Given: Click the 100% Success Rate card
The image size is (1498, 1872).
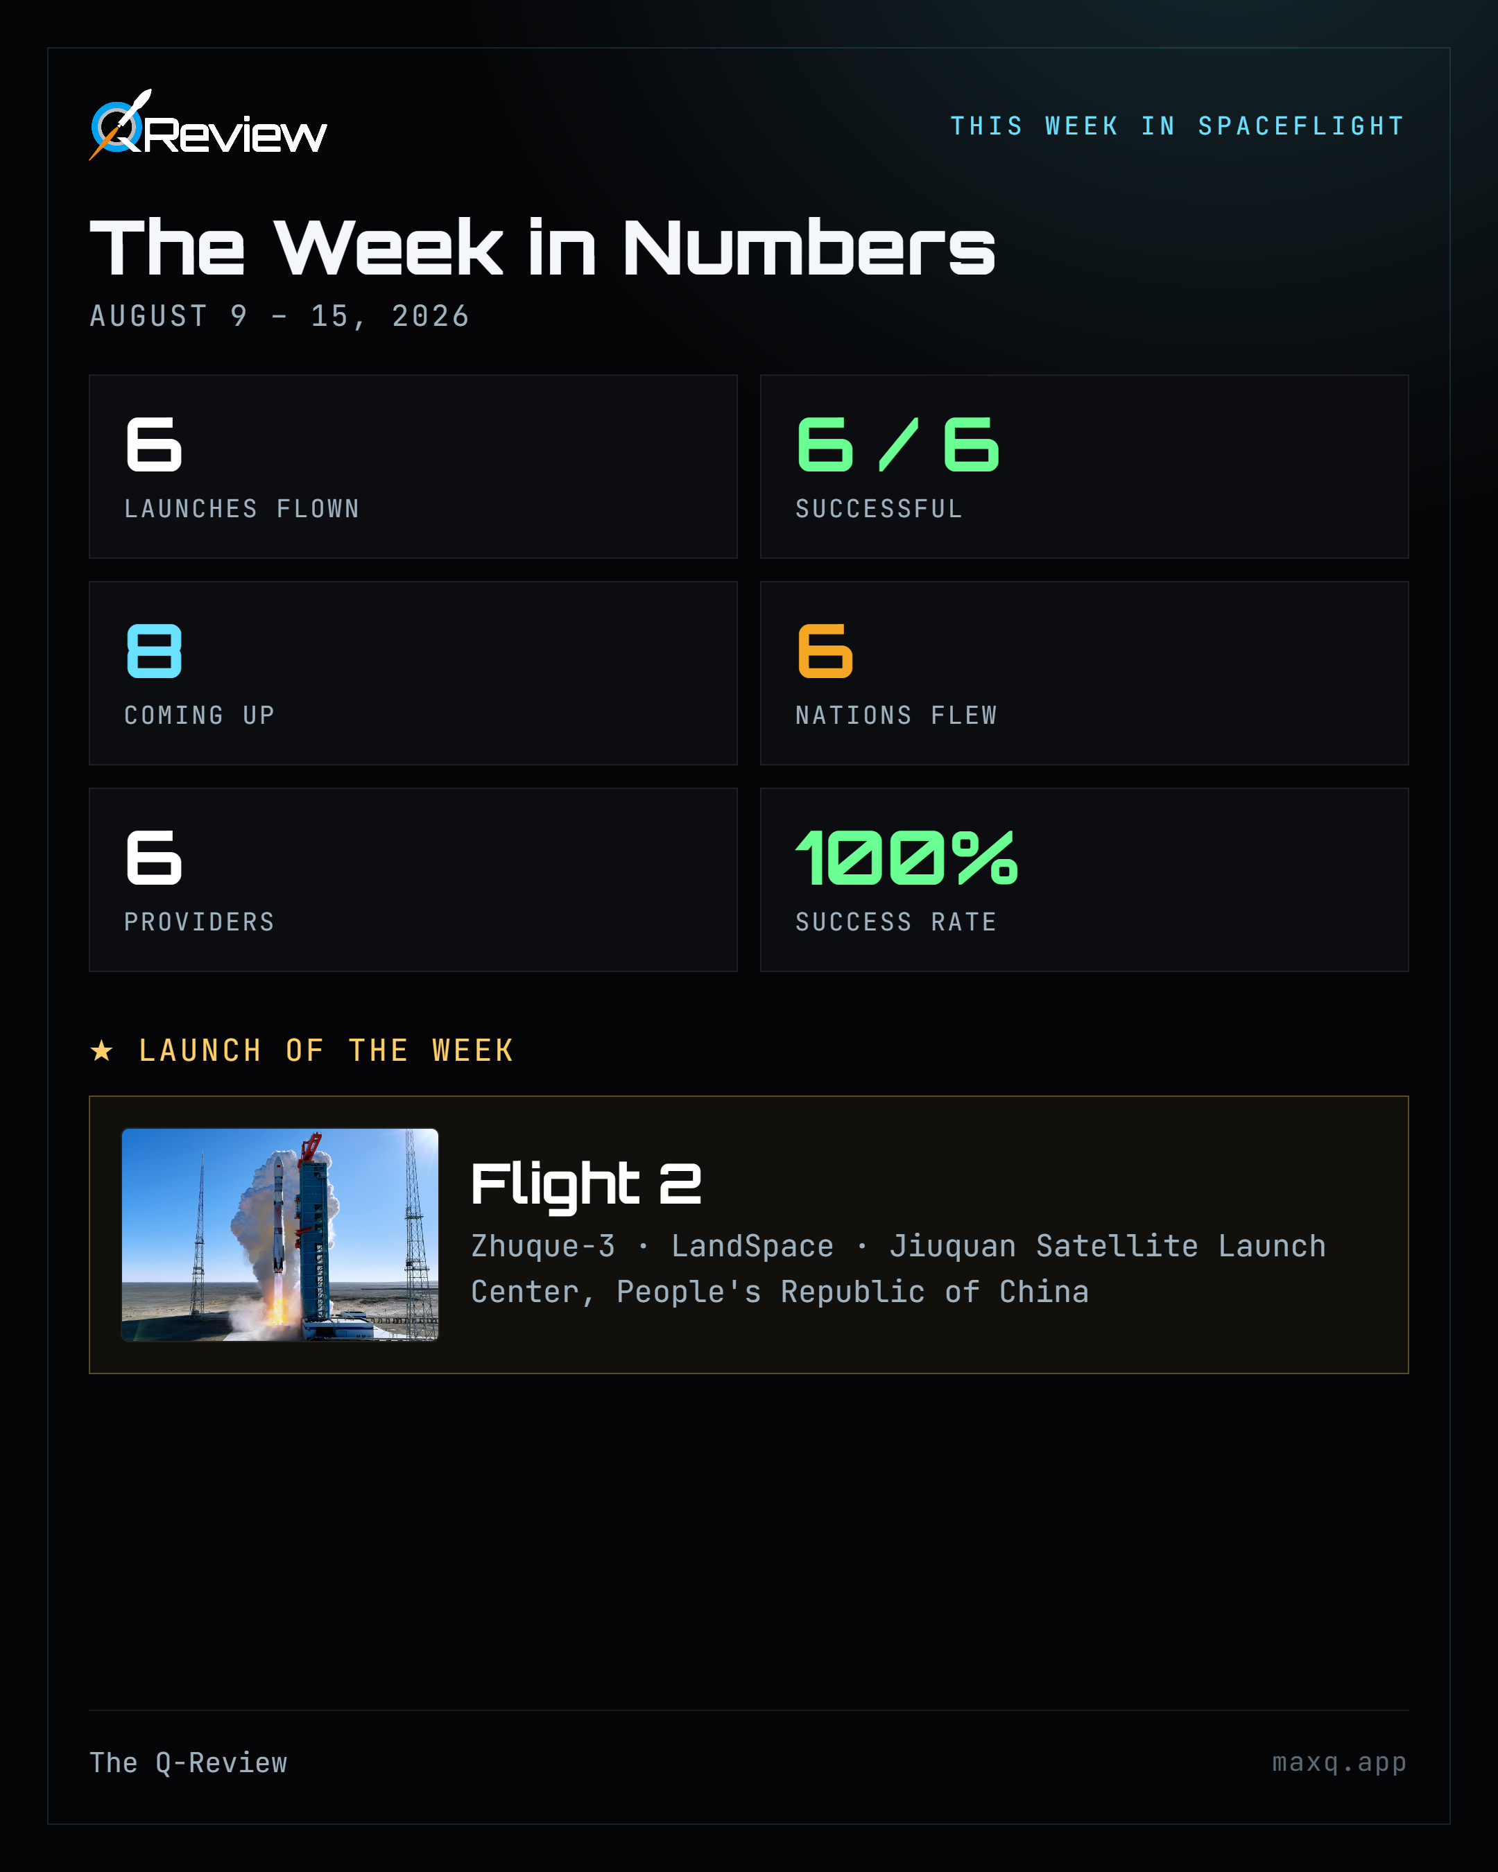Looking at the screenshot, I should coord(1084,880).
